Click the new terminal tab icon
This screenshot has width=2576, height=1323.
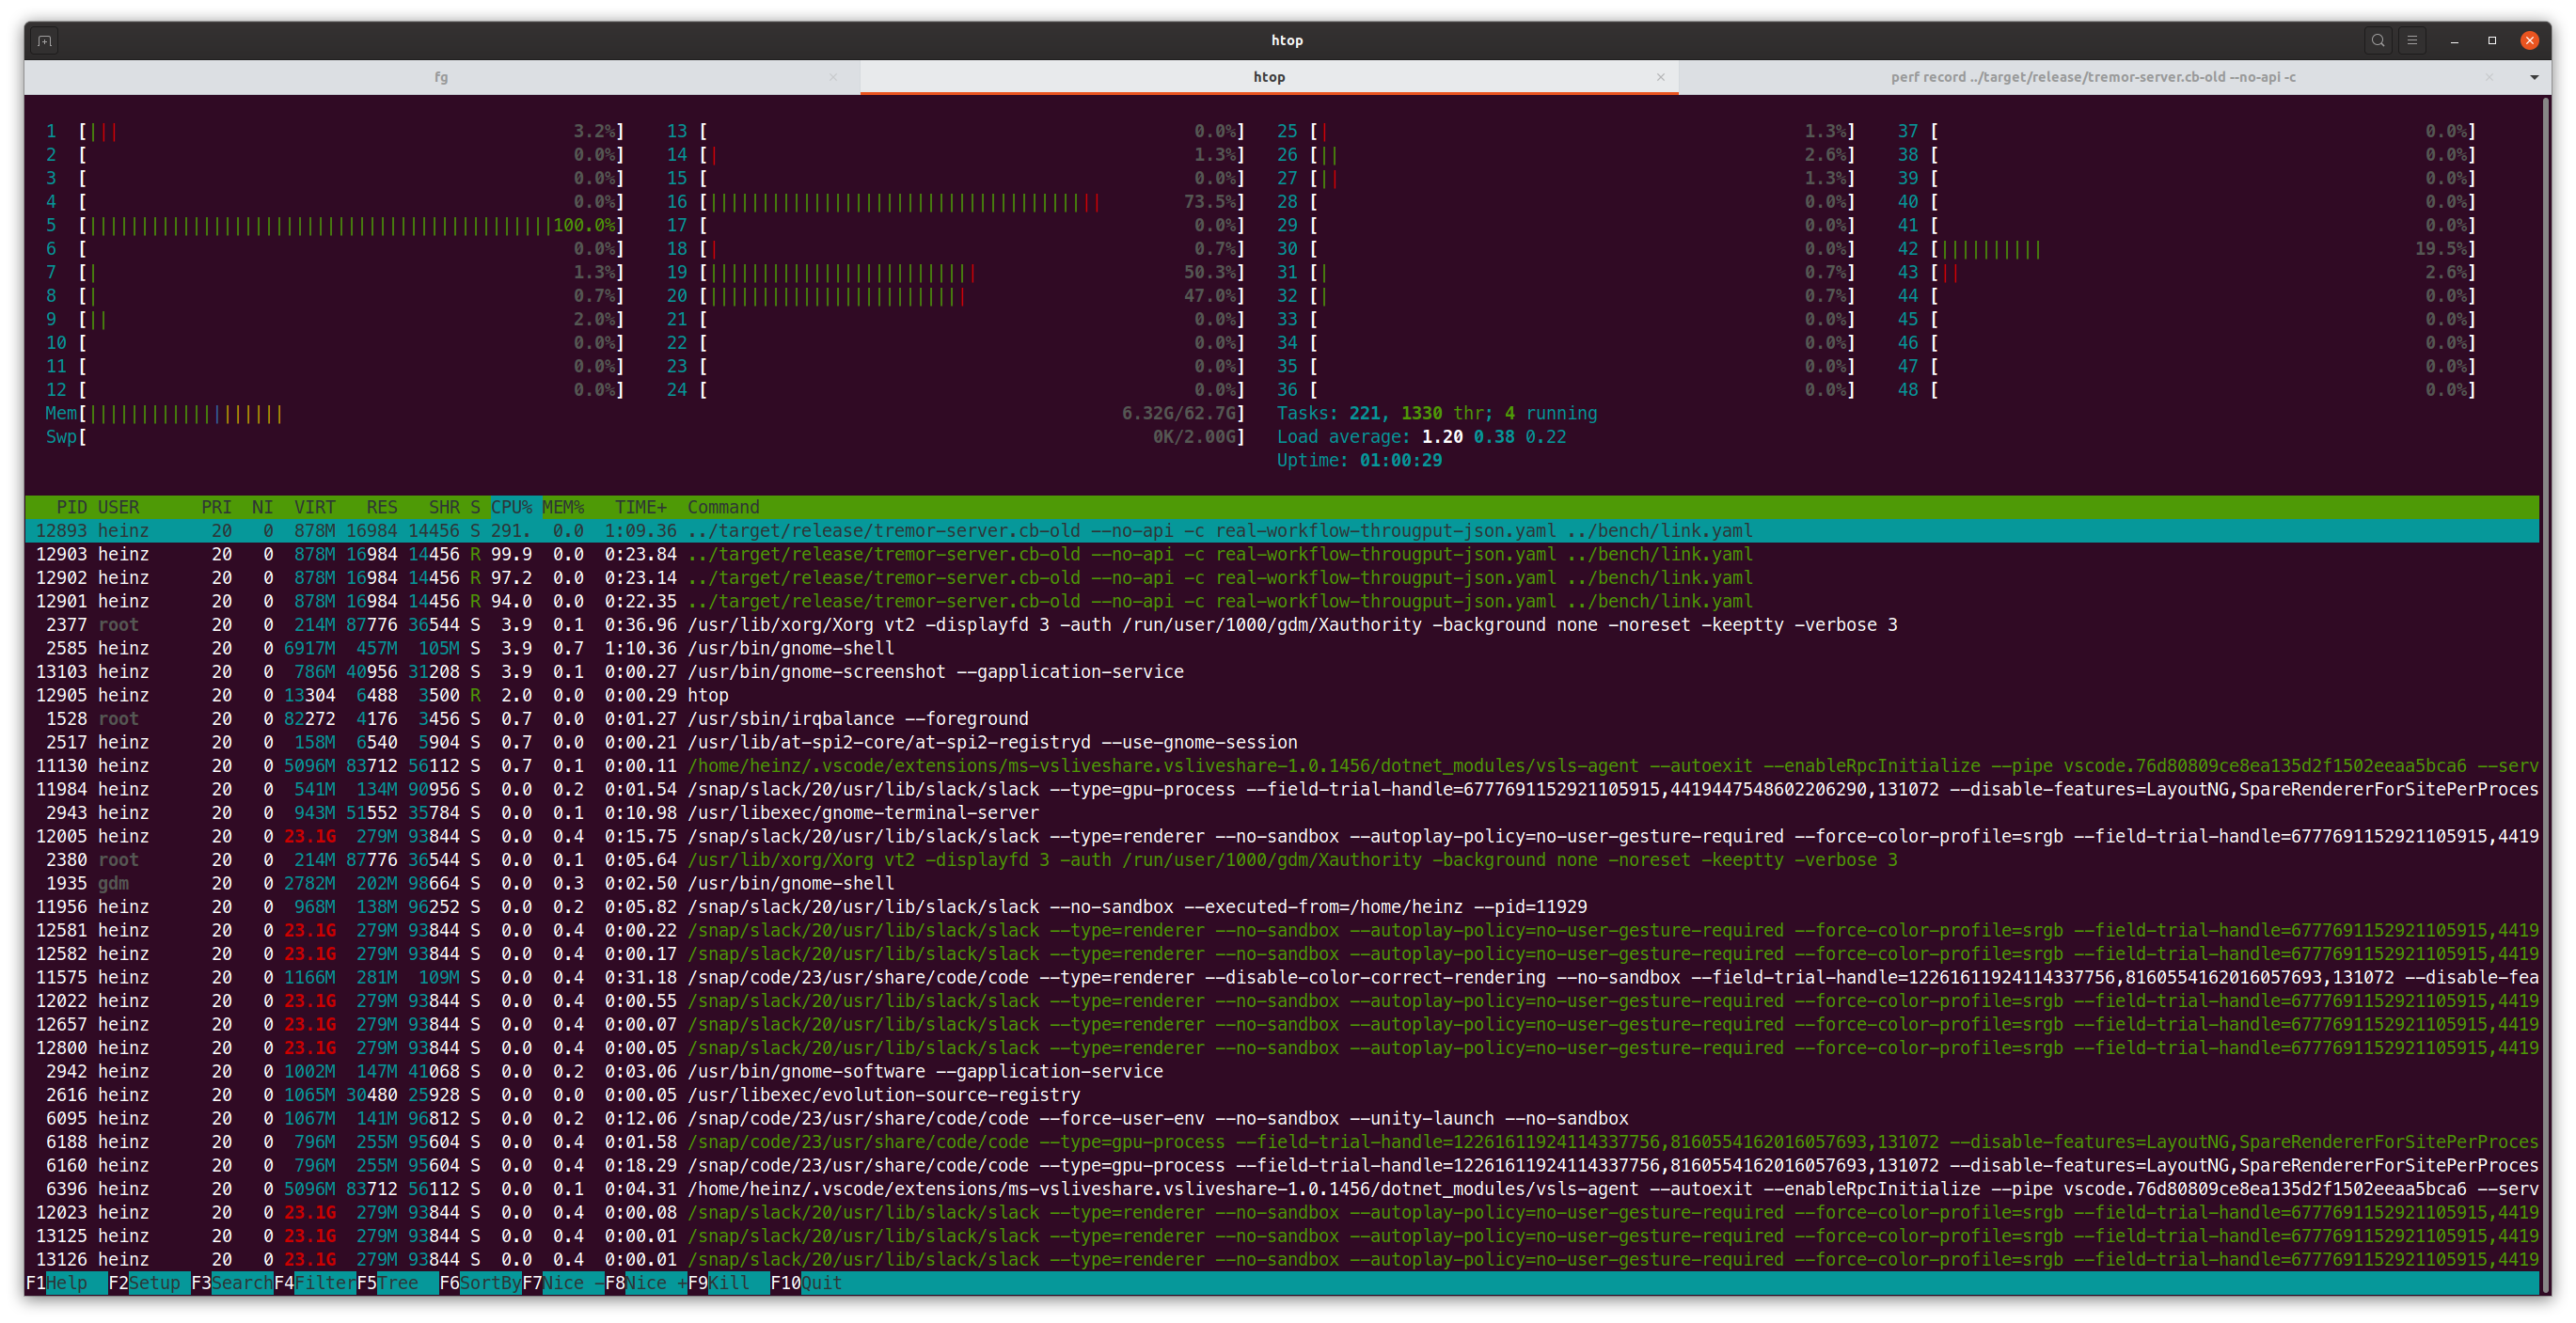[x=44, y=41]
